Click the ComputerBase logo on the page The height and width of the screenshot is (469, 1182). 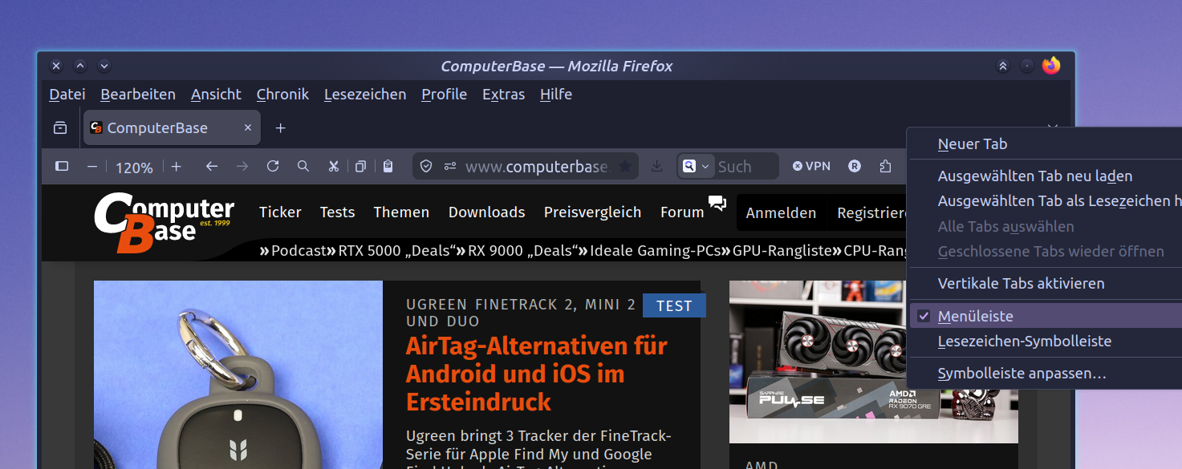pos(165,222)
